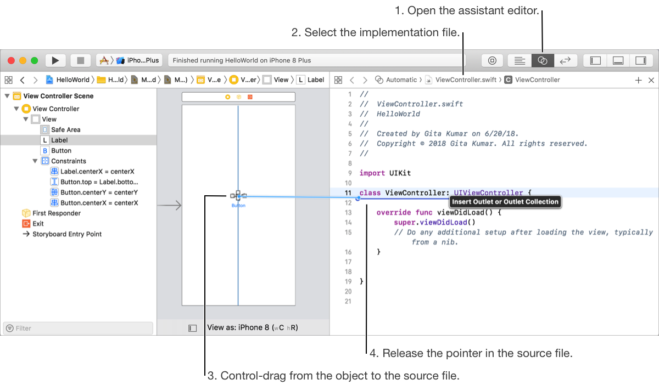This screenshot has height=385, width=659.
Task: Toggle the inspectors utility panel
Action: tap(640, 60)
